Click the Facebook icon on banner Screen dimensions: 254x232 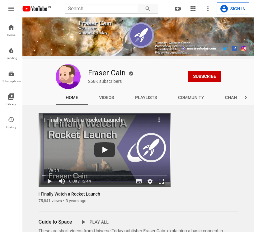[x=234, y=49]
